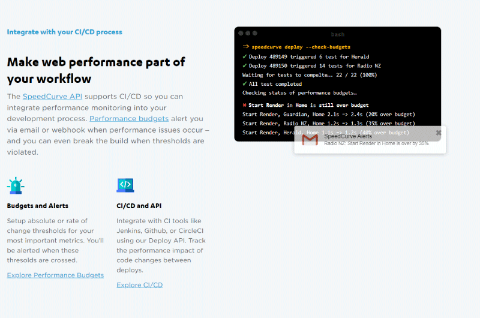Select the 'Integrate with your CI/CD process' heading

pyautogui.click(x=65, y=32)
